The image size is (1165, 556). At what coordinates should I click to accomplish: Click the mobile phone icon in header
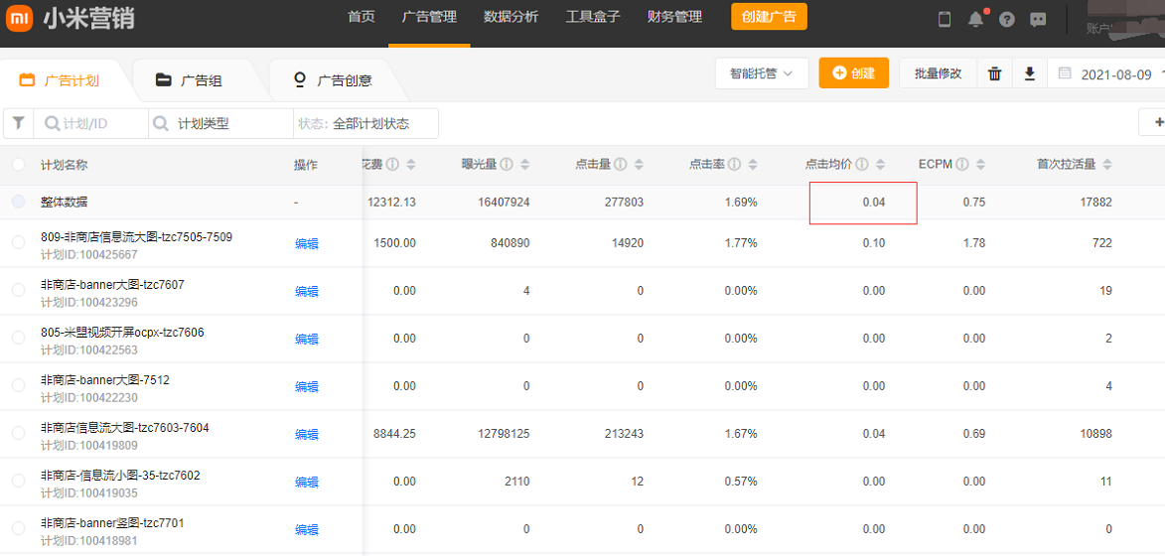945,19
